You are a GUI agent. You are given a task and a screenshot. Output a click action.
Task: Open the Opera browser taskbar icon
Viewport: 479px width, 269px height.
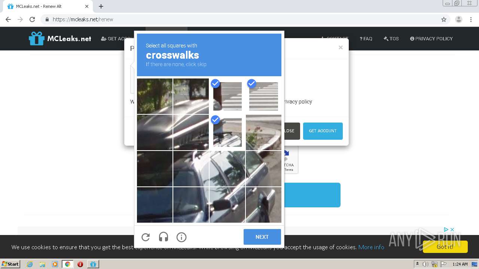pos(80,264)
